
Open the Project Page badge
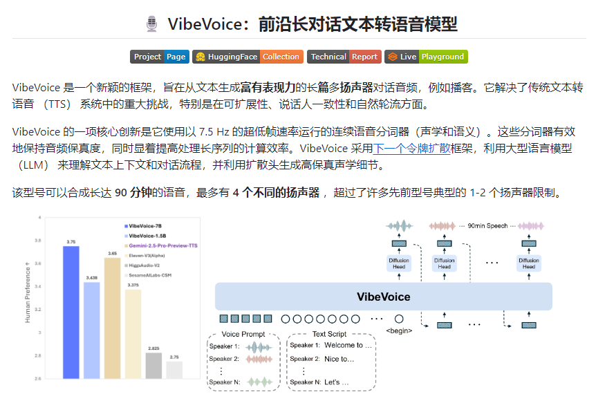pyautogui.click(x=160, y=57)
